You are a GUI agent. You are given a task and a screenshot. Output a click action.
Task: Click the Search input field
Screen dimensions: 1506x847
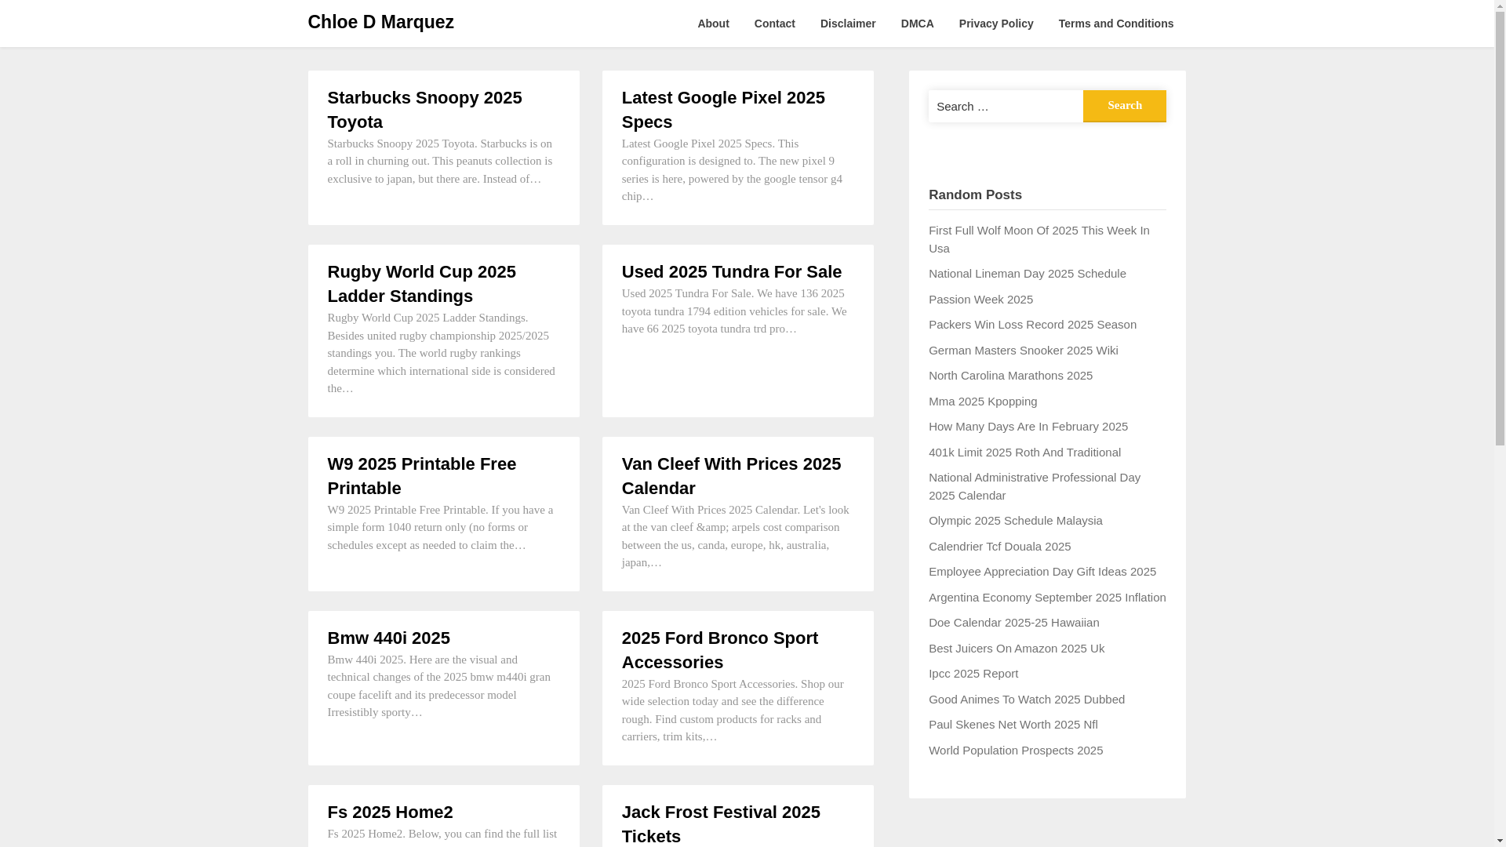click(1006, 106)
